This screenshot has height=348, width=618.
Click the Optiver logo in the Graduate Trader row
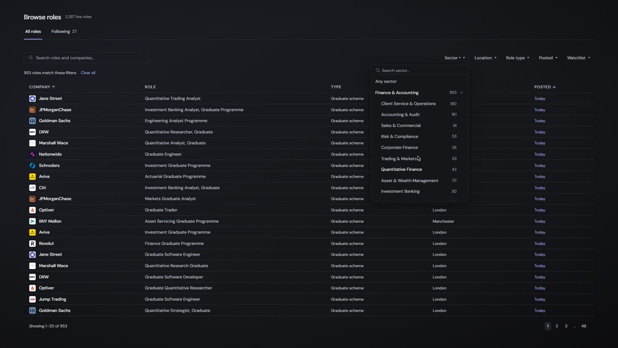pyautogui.click(x=32, y=210)
